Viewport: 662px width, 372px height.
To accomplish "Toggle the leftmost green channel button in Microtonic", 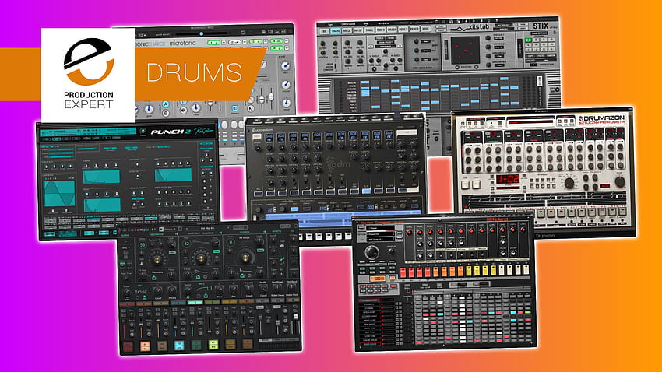I will pos(213,43).
